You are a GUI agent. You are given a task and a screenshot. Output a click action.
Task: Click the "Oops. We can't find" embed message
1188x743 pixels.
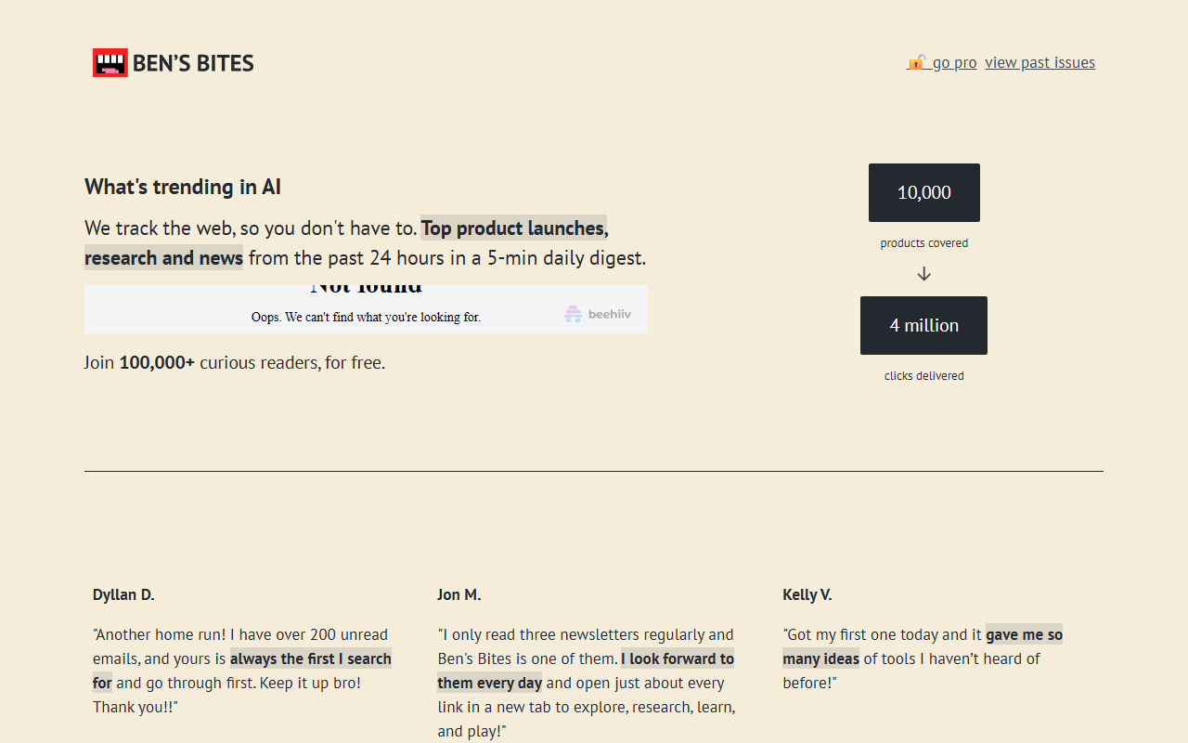366,317
